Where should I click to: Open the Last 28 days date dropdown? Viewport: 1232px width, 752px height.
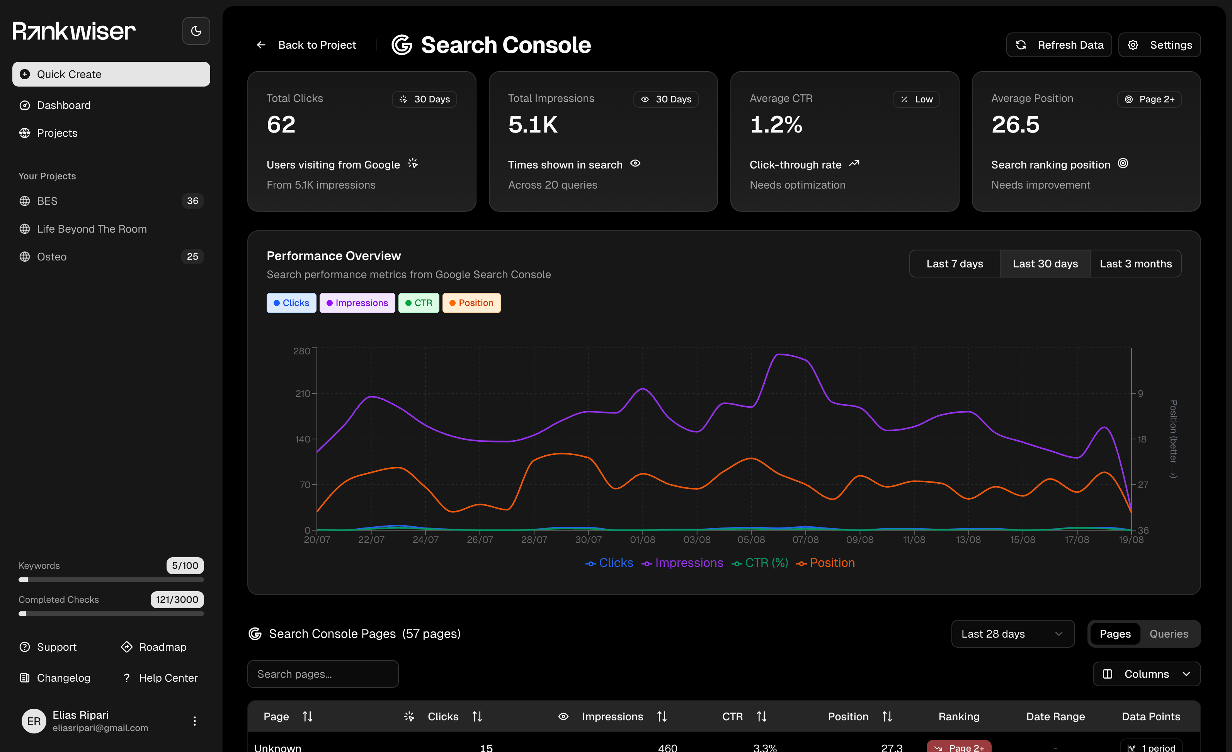tap(1012, 633)
